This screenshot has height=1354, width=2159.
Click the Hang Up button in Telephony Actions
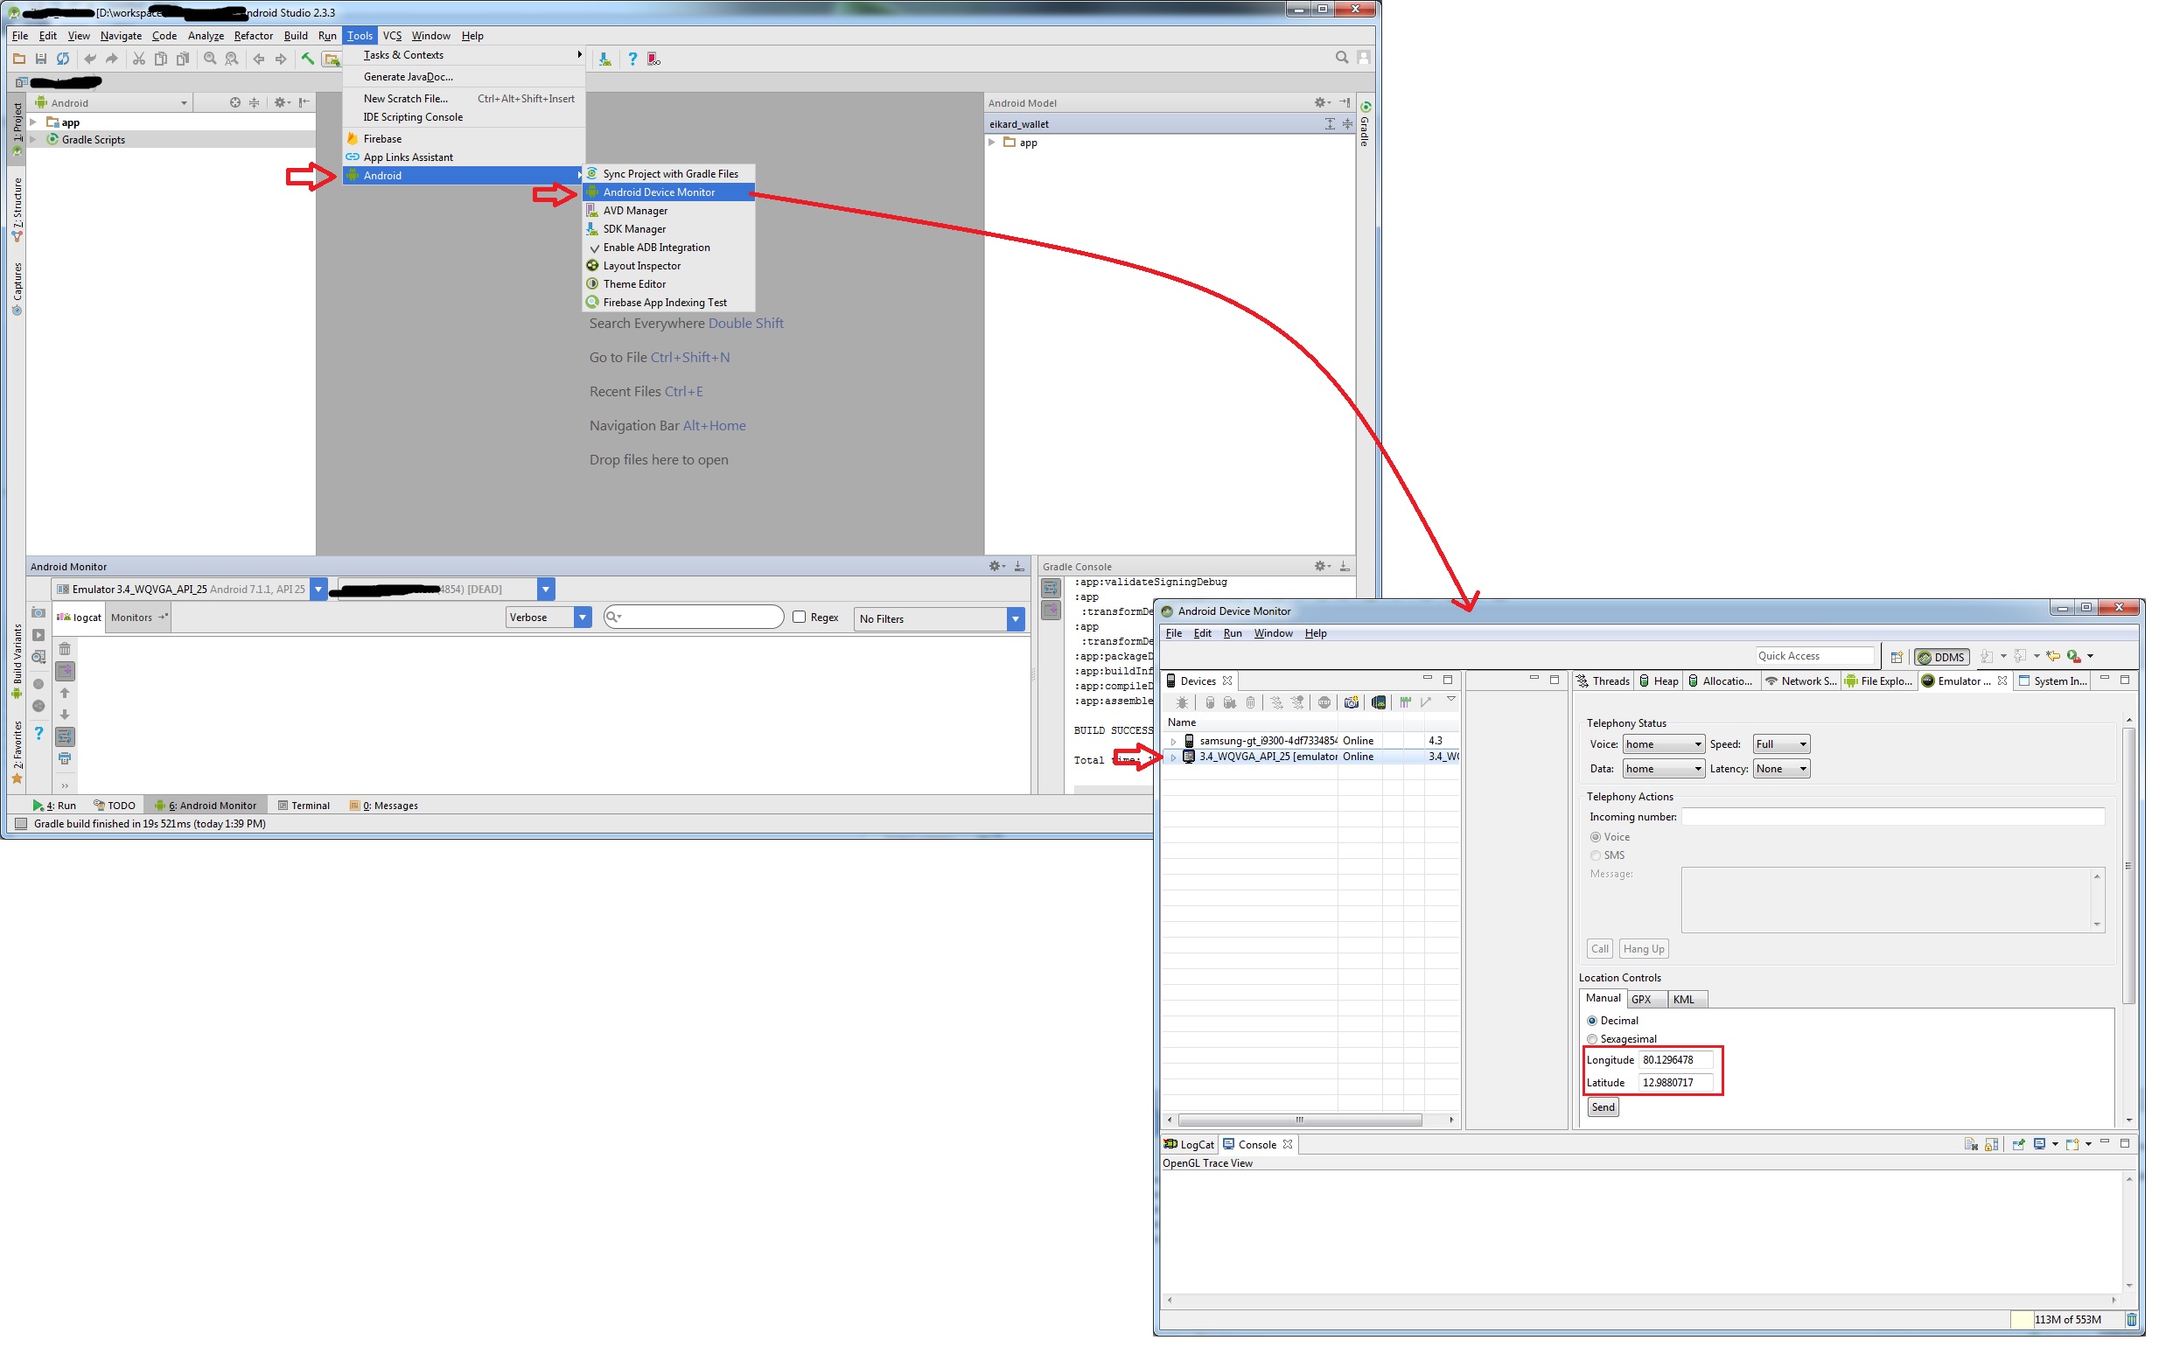point(1643,948)
